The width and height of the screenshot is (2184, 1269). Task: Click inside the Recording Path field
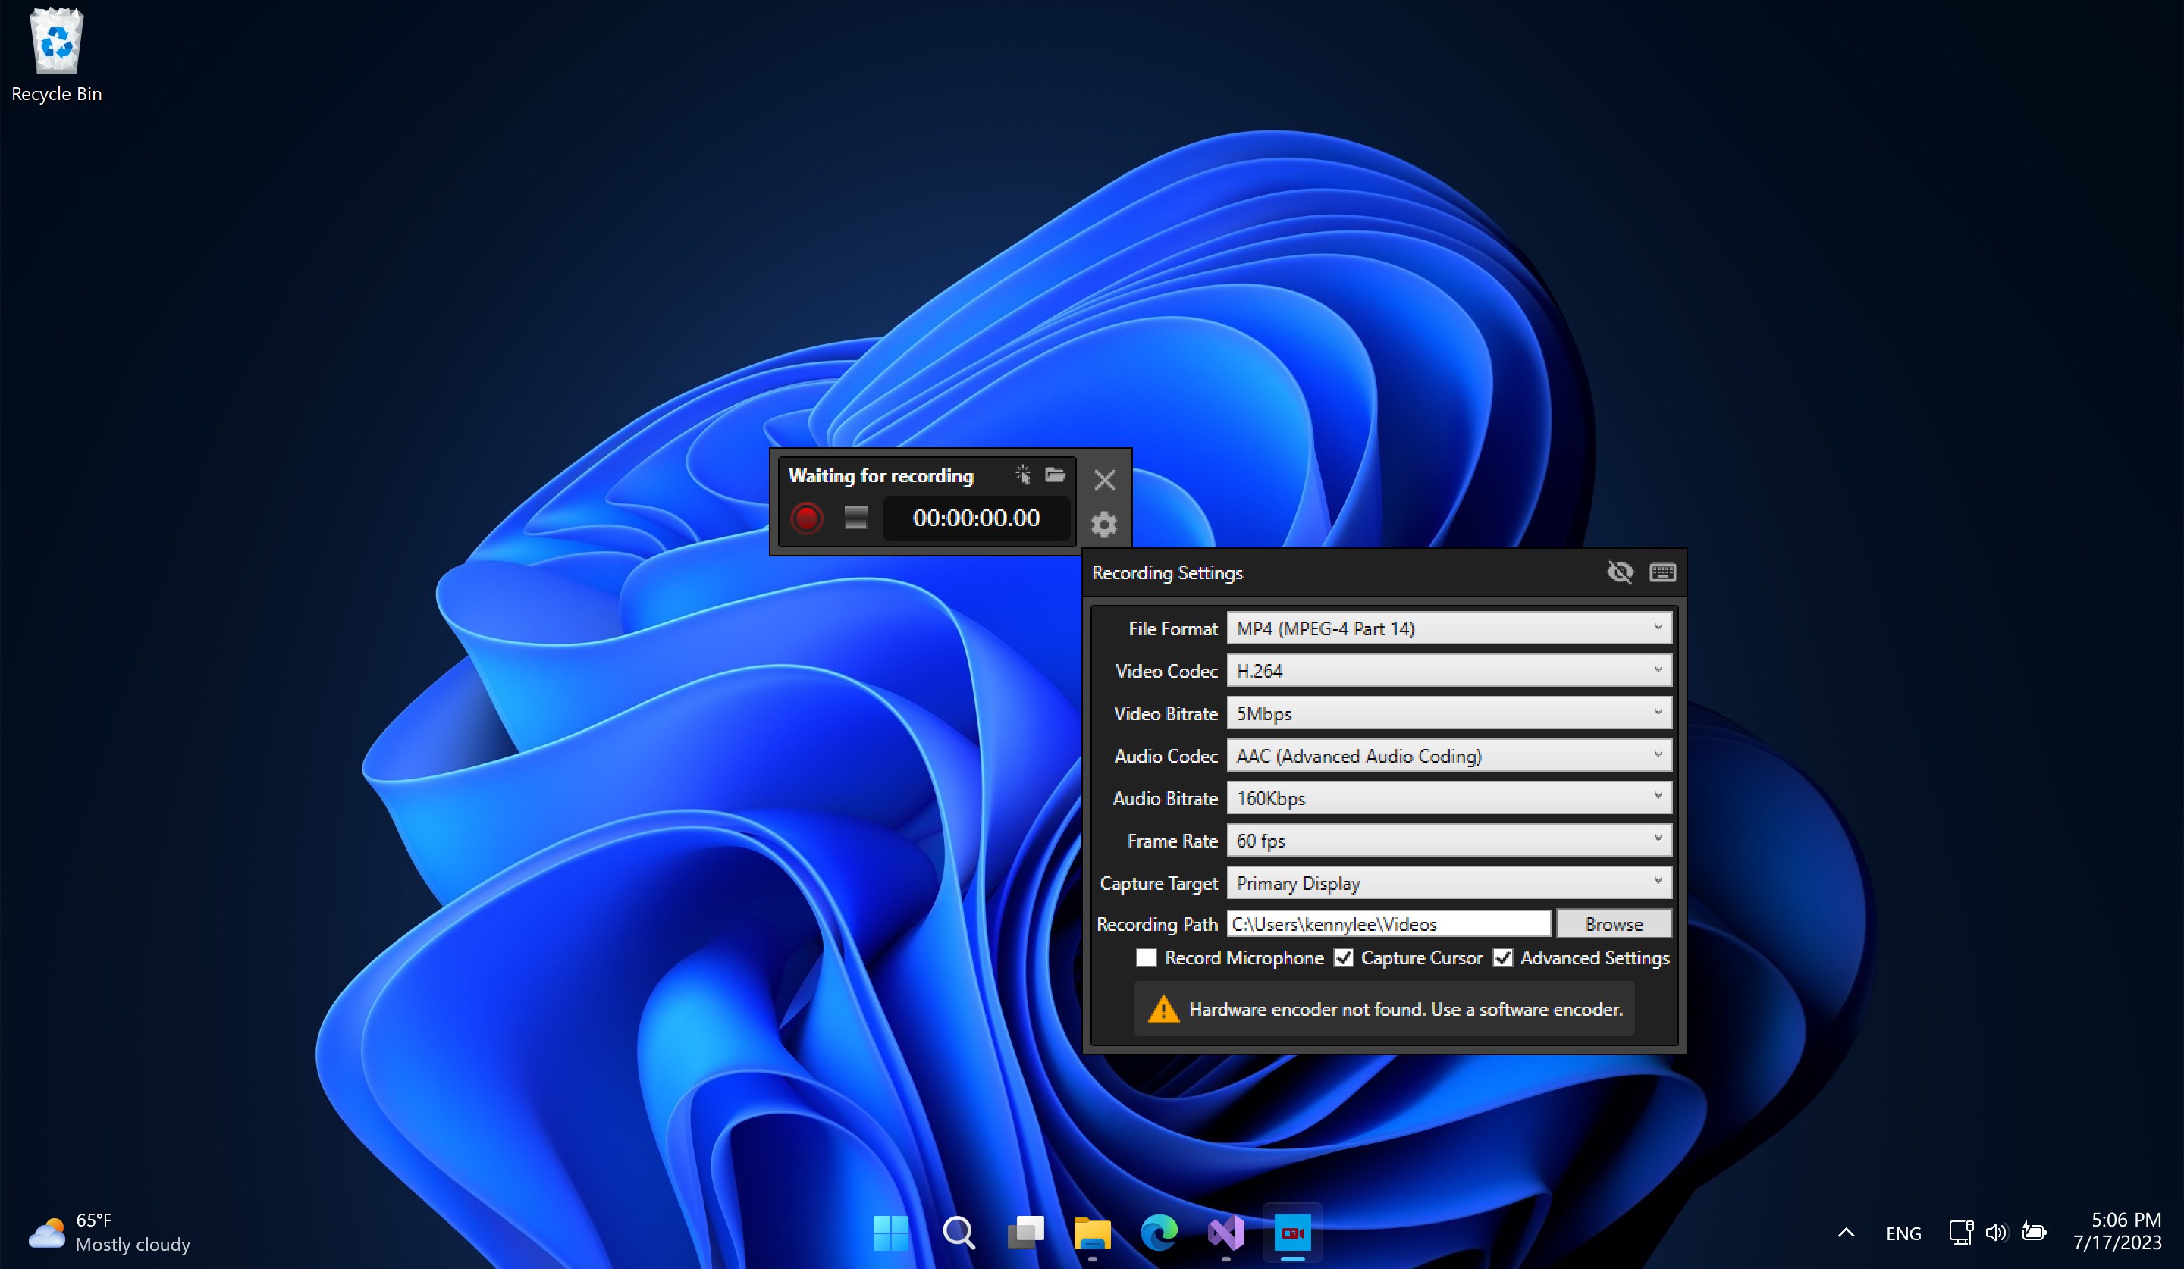coord(1387,923)
